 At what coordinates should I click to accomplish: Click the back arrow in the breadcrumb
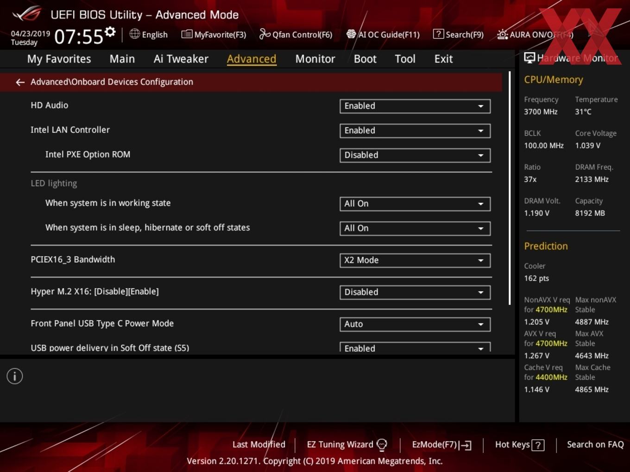(x=20, y=82)
